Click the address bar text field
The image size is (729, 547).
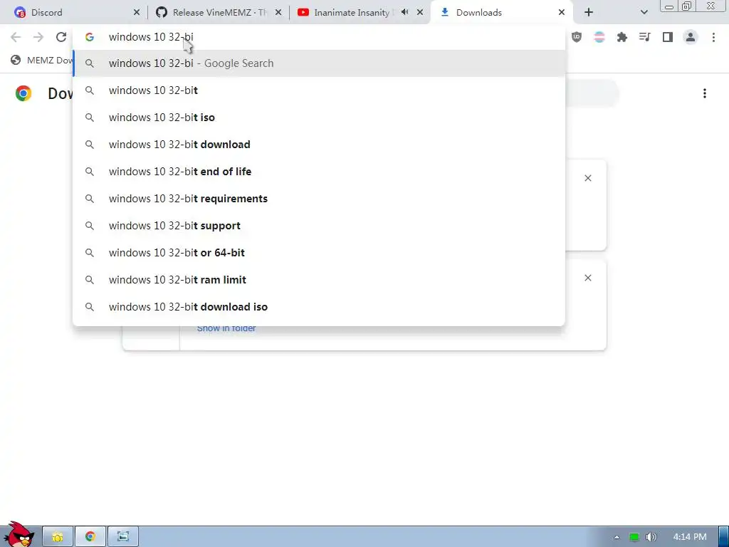tap(319, 37)
